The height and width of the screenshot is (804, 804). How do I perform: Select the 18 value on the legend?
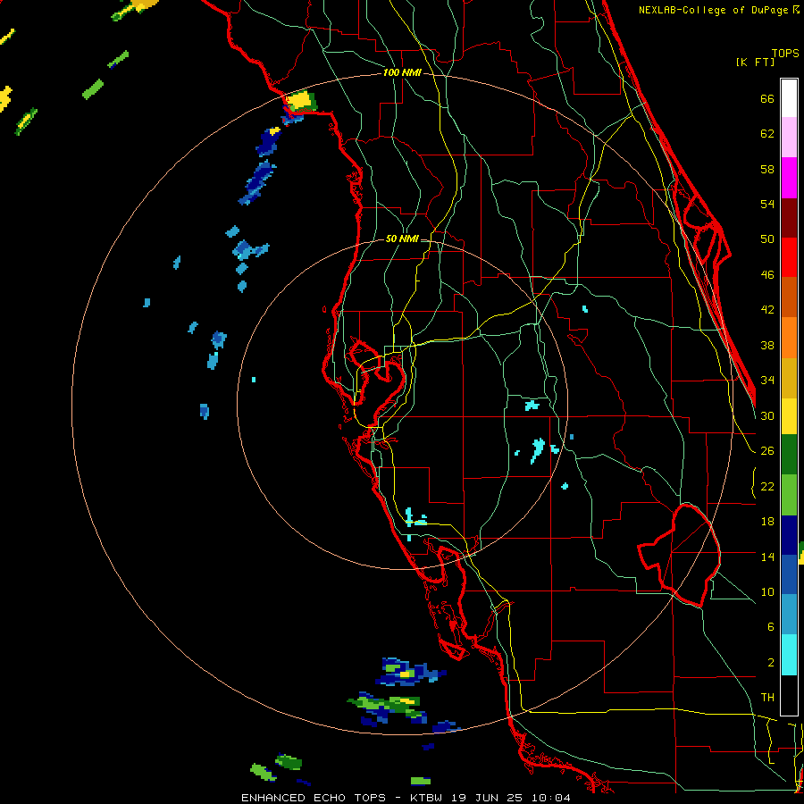(767, 522)
